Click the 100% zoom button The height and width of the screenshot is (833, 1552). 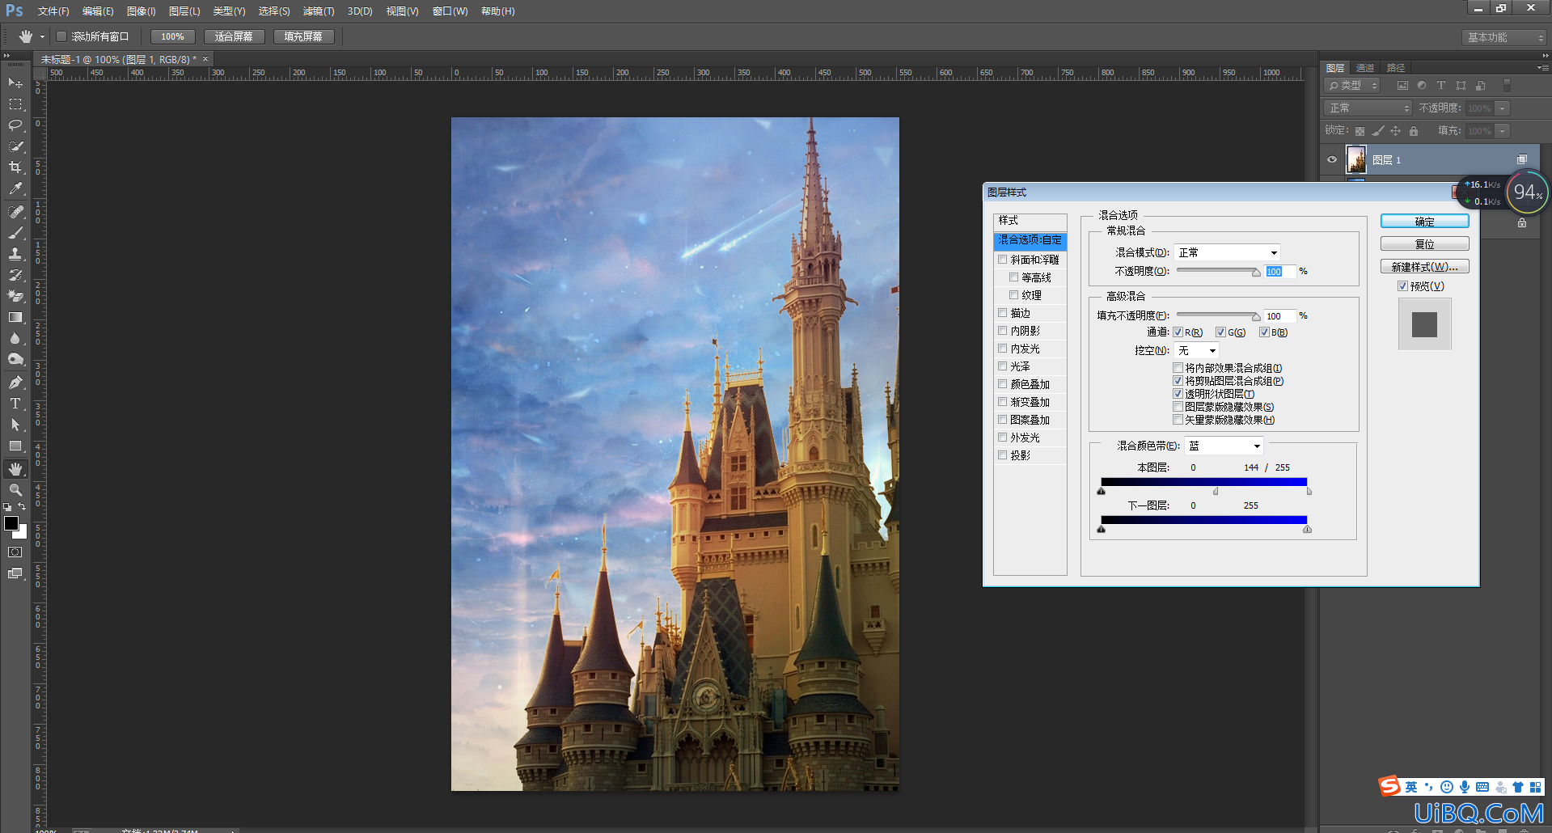(x=172, y=36)
